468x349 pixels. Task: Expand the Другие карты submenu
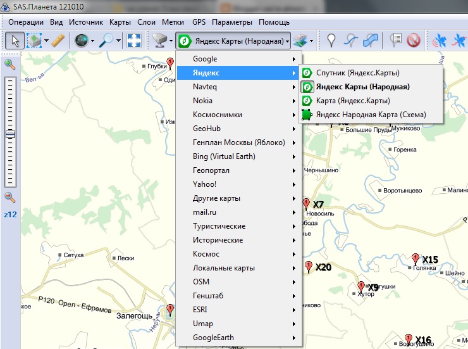pyautogui.click(x=239, y=198)
